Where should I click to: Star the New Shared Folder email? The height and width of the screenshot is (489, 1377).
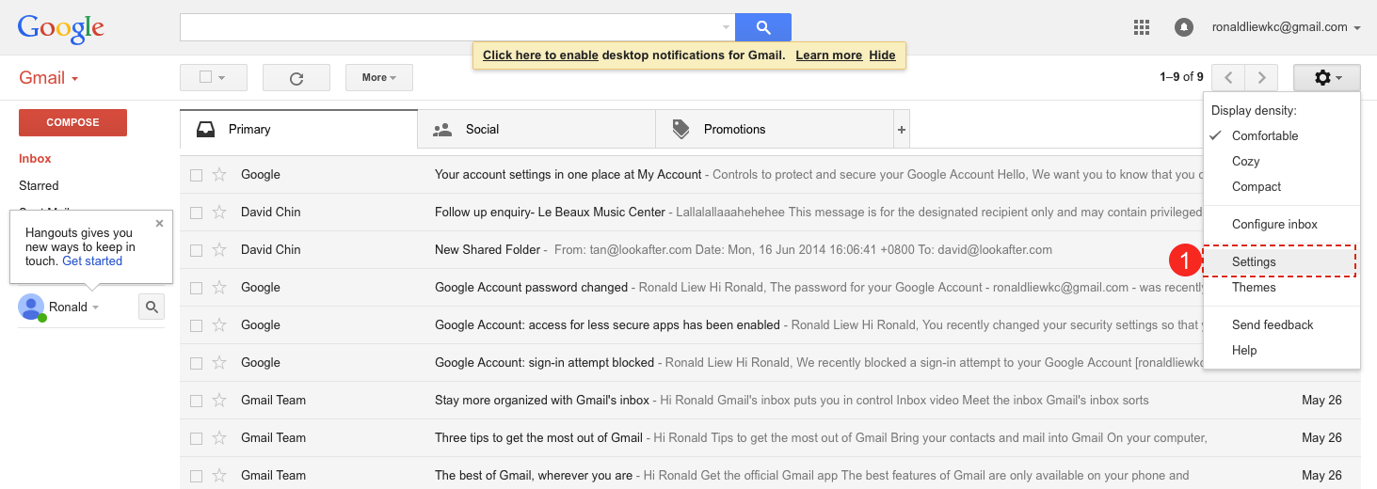(219, 250)
